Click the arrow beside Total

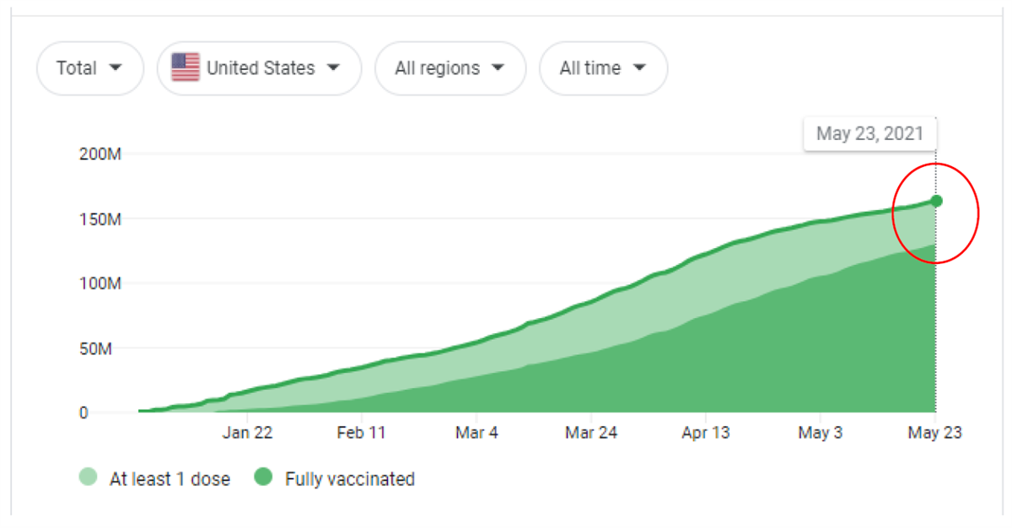click(116, 68)
